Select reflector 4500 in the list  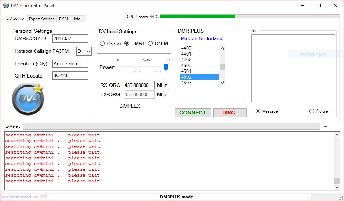(199, 65)
